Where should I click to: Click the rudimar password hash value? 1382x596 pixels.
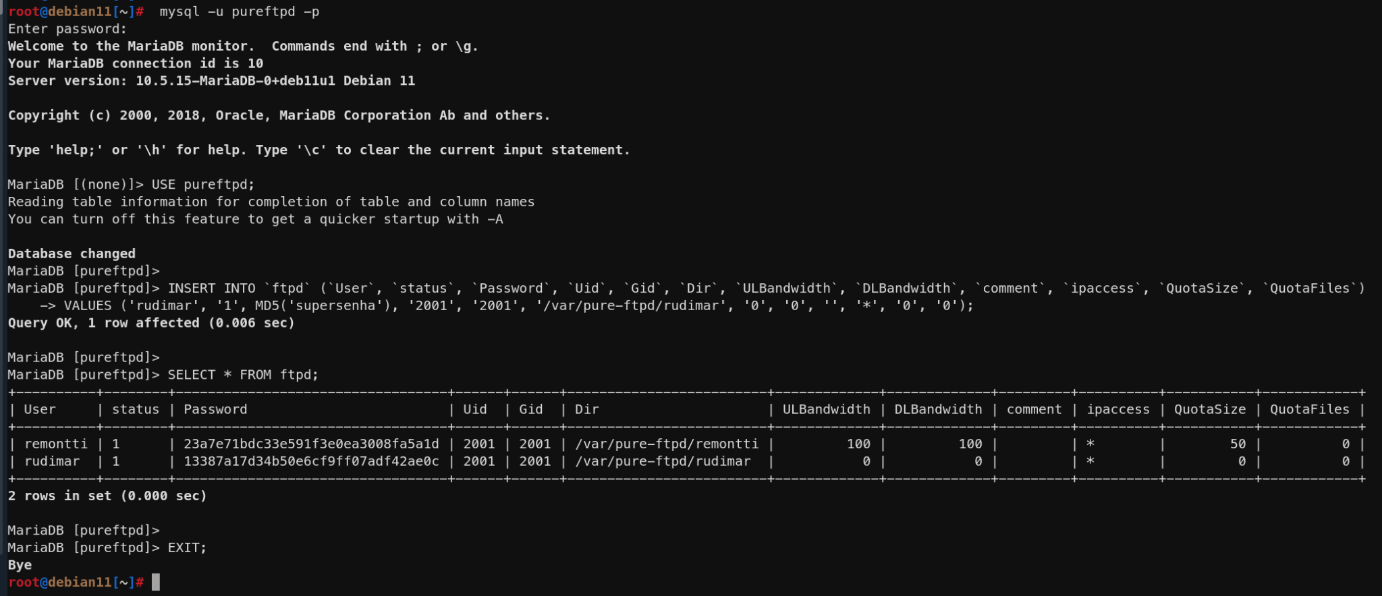point(311,461)
